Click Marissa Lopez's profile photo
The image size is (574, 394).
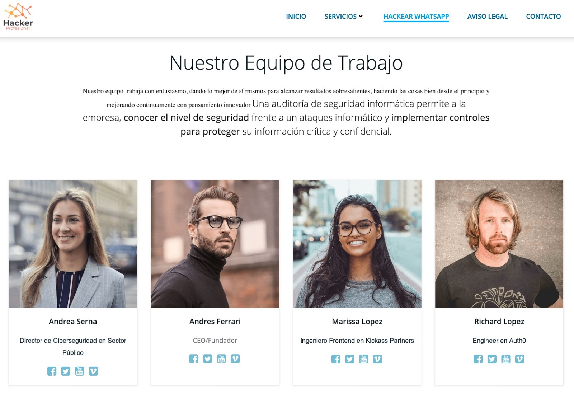coord(357,244)
